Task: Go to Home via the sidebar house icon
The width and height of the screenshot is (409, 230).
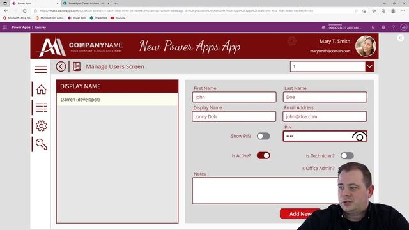Action: (x=41, y=89)
